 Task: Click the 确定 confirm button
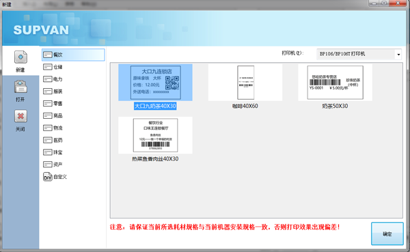click(x=387, y=234)
